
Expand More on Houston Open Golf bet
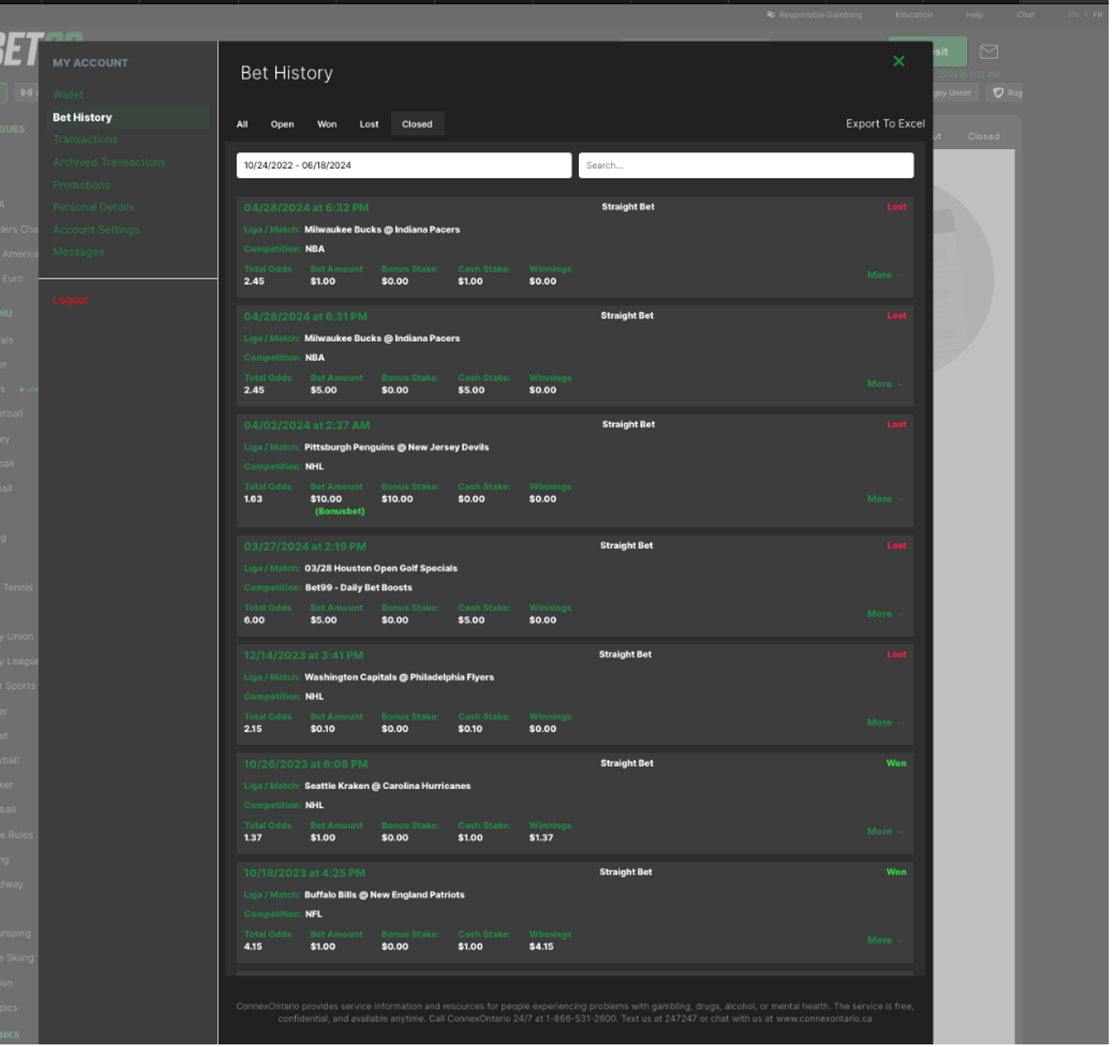coord(889,615)
